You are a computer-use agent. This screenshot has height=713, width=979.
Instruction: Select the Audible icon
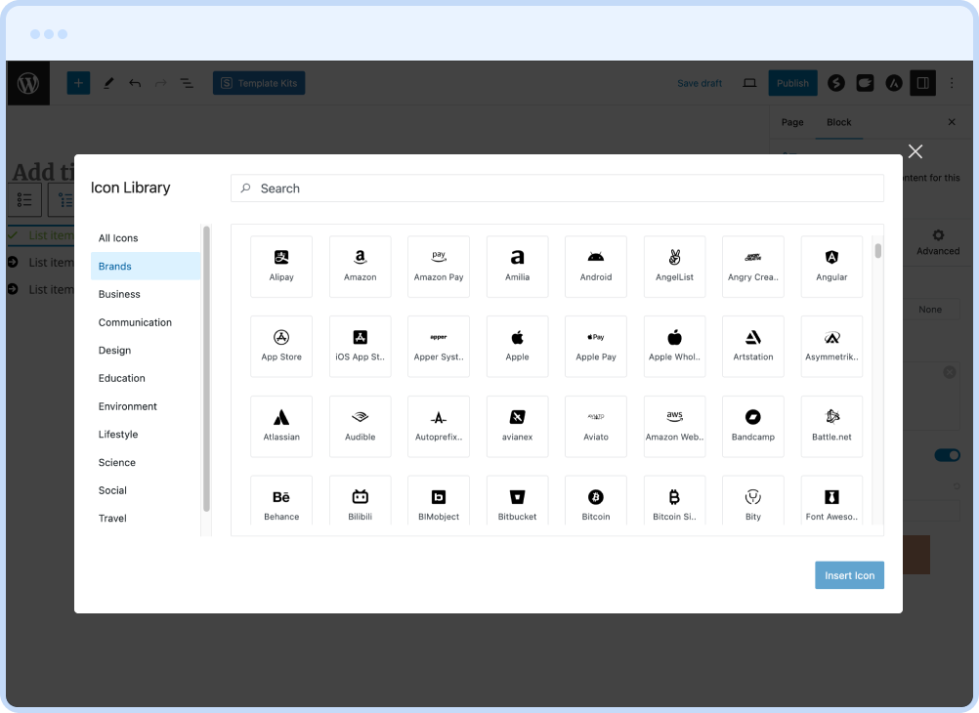[x=361, y=427]
